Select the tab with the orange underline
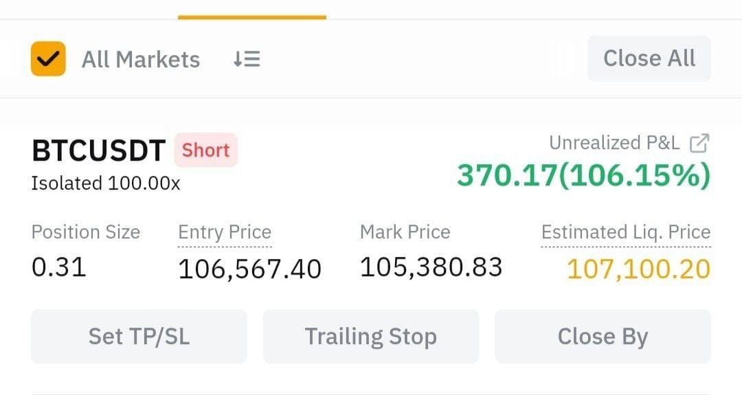This screenshot has height=395, width=742. click(x=252, y=10)
